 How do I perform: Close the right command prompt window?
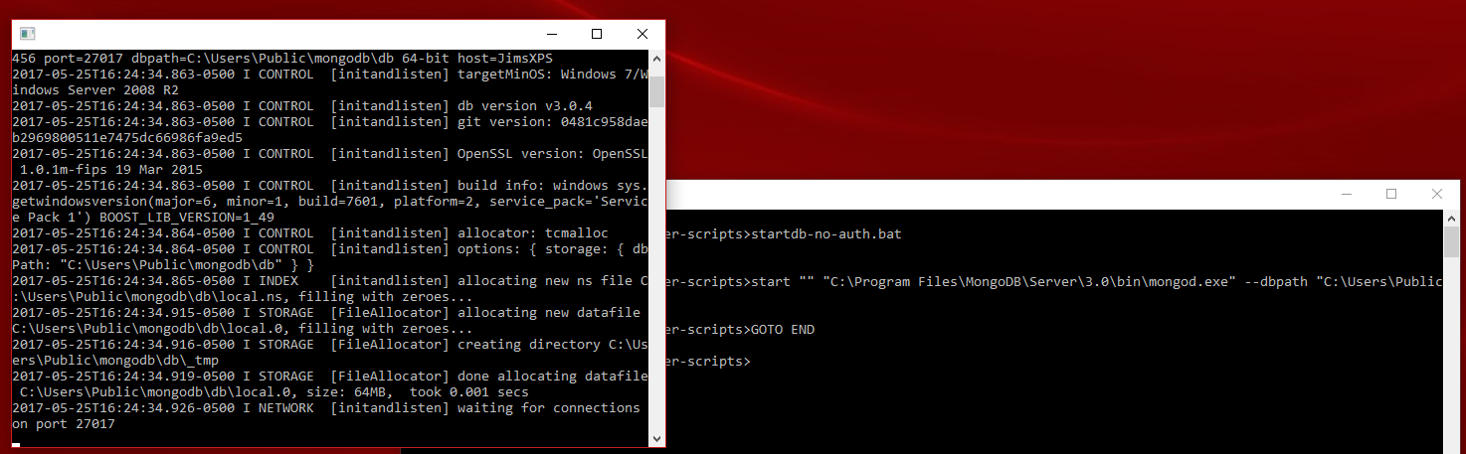(1437, 194)
